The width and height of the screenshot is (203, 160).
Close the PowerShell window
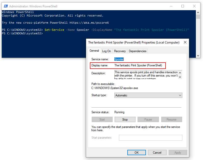[194, 6]
